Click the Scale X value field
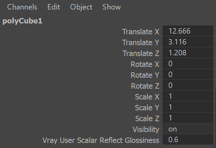 188,96
